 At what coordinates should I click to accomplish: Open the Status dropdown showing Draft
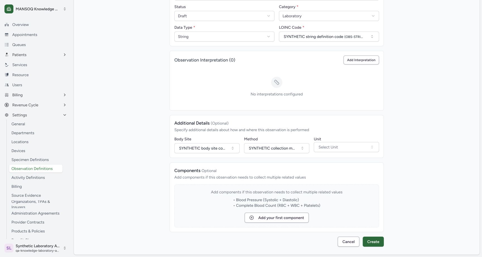click(224, 16)
